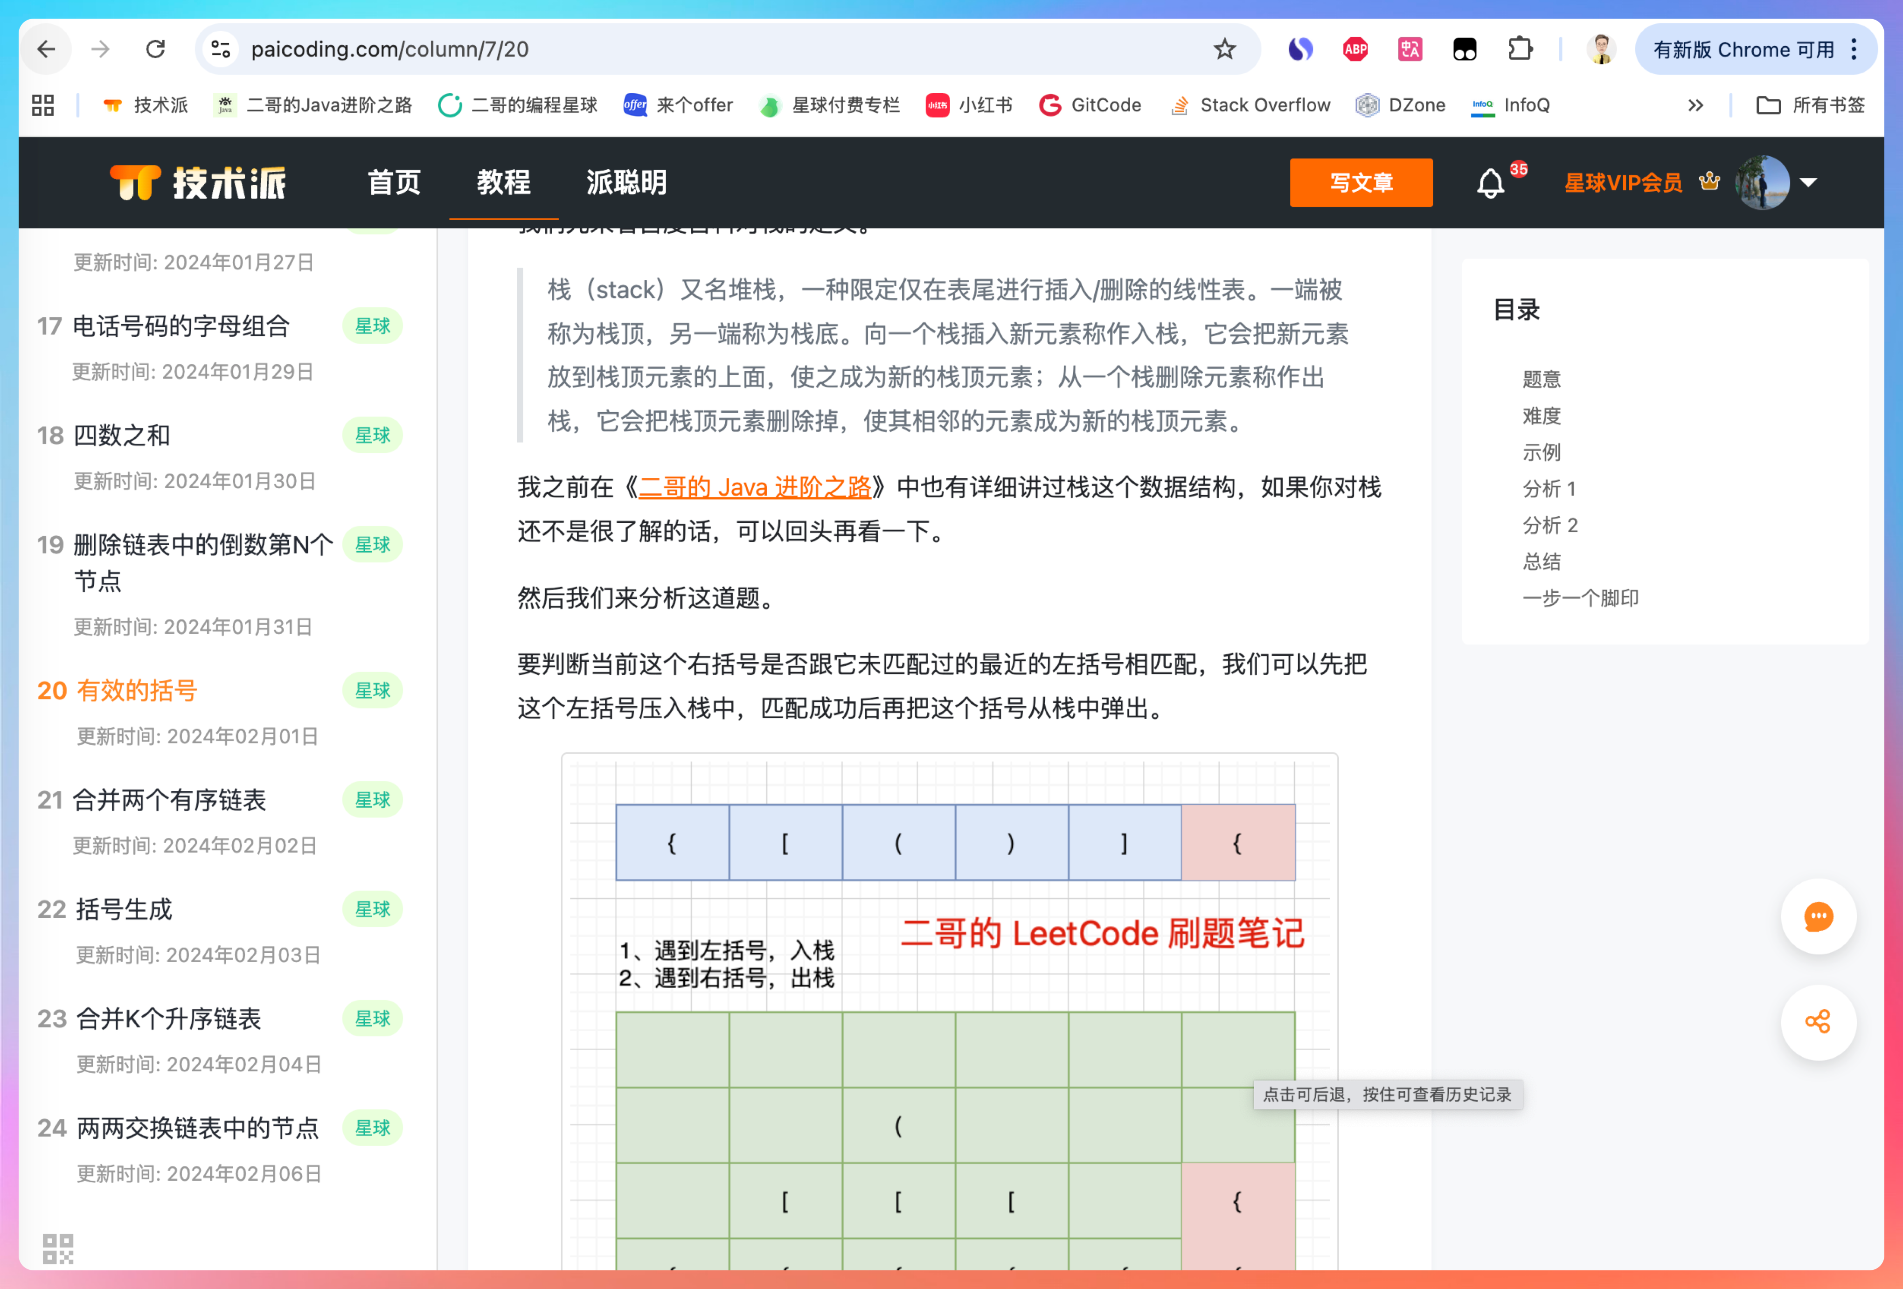Expand hidden bookmarks with double chevron

coord(1695,105)
